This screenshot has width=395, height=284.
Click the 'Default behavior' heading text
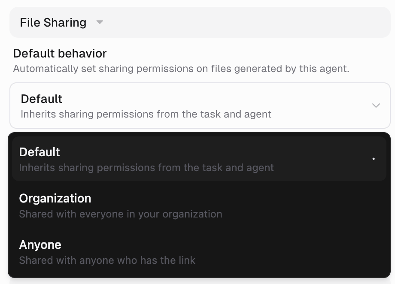[60, 53]
